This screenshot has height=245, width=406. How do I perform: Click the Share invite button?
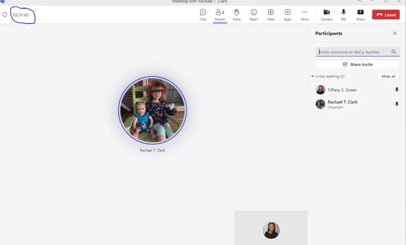[x=357, y=64]
